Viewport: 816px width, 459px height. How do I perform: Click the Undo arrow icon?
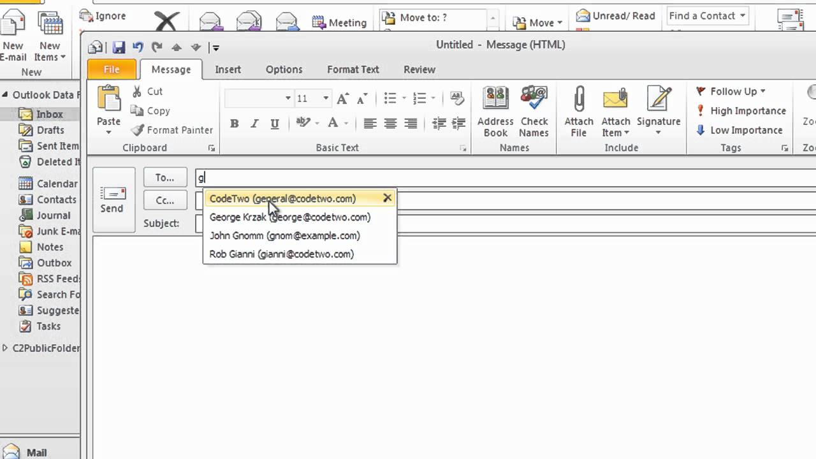138,45
